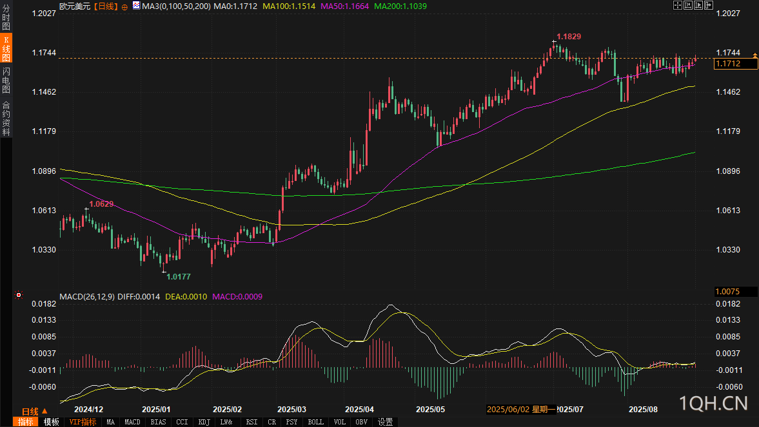The height and width of the screenshot is (427, 759).
Task: Toggle the MACD indicator in bottom bar
Action: click(132, 422)
